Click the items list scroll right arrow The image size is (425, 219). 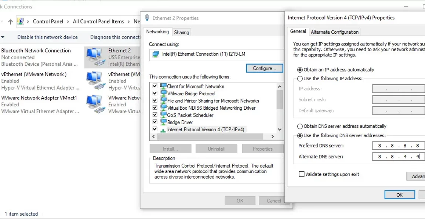click(x=273, y=137)
